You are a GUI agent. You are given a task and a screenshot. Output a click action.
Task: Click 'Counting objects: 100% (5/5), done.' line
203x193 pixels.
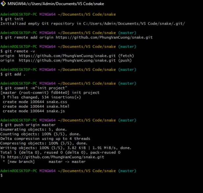pyautogui.click(x=40, y=134)
